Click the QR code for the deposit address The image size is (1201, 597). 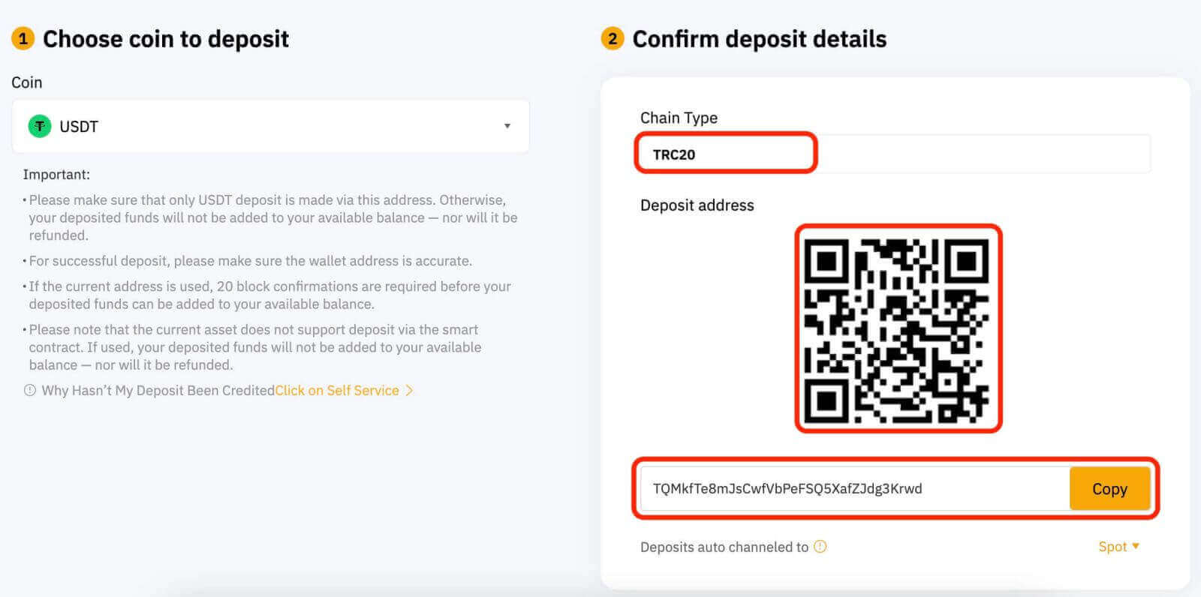[898, 328]
